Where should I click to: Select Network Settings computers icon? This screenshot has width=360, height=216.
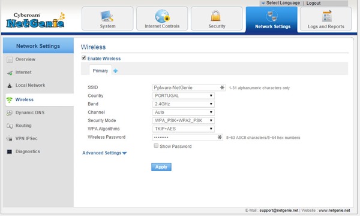[272, 17]
